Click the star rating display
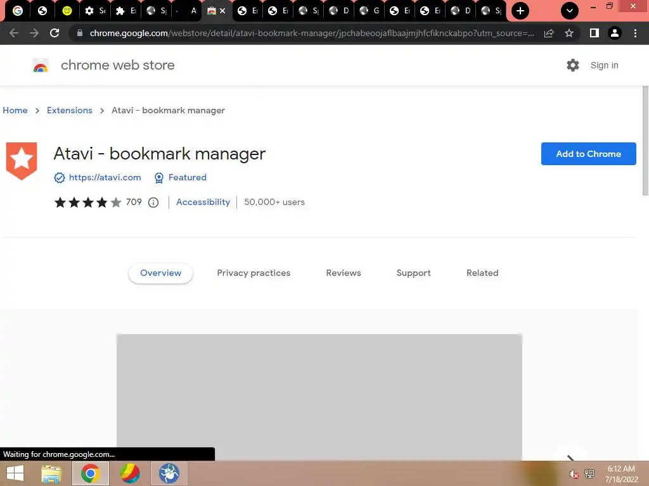The width and height of the screenshot is (649, 486). click(x=87, y=202)
